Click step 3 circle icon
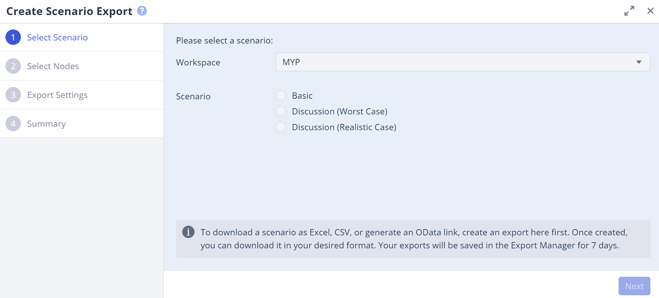 coord(13,95)
